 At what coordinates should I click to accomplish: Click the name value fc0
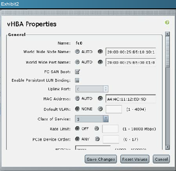(79, 43)
